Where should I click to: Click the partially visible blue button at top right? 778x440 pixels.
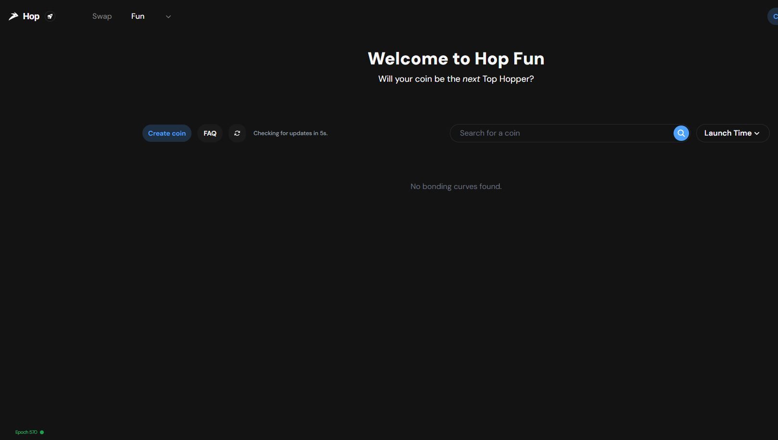[x=773, y=16]
